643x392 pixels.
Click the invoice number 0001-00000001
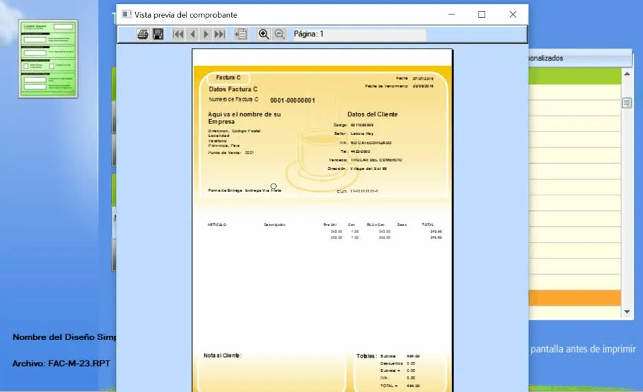click(293, 101)
